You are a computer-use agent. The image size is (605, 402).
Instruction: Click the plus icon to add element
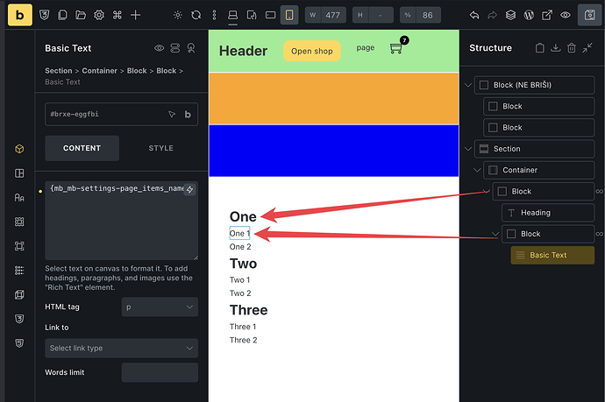point(135,15)
